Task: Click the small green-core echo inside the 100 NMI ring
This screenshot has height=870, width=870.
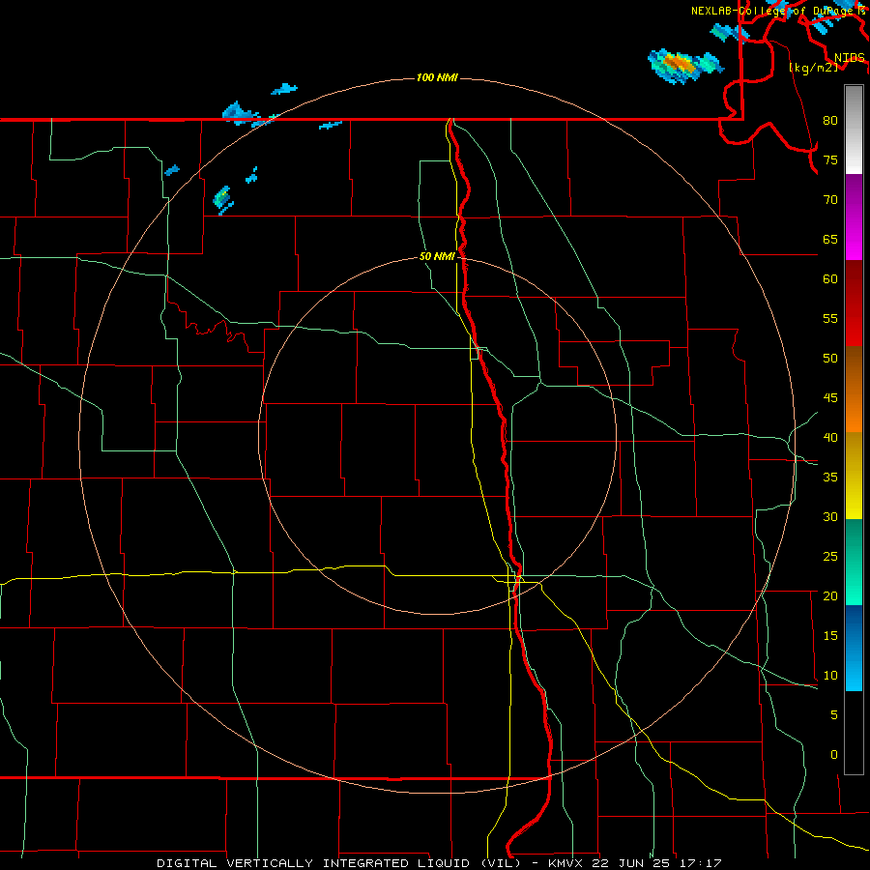Action: [x=222, y=196]
